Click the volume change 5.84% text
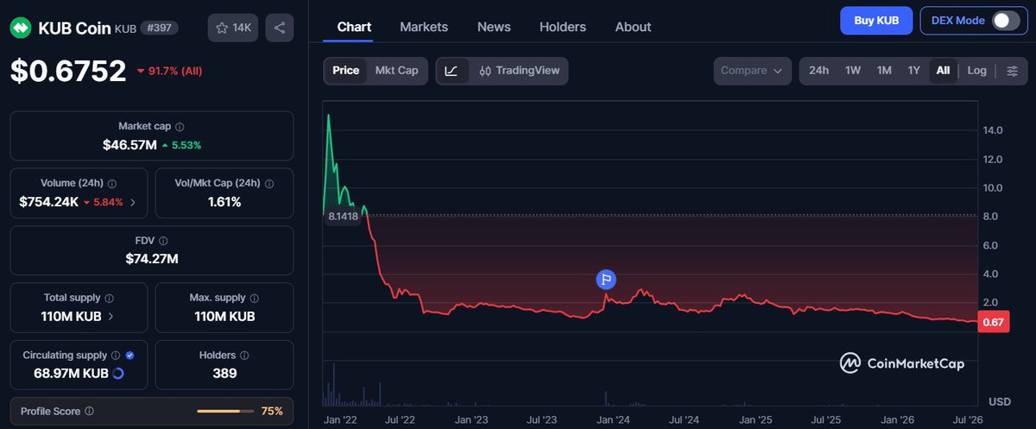The width and height of the screenshot is (1036, 429). coord(103,202)
